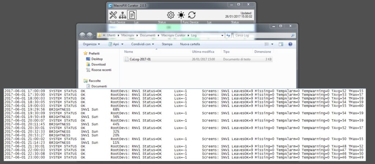Viewport: 375px width, 164px height.
Task: Click the address bar refresh arrows button
Action: pos(228,36)
